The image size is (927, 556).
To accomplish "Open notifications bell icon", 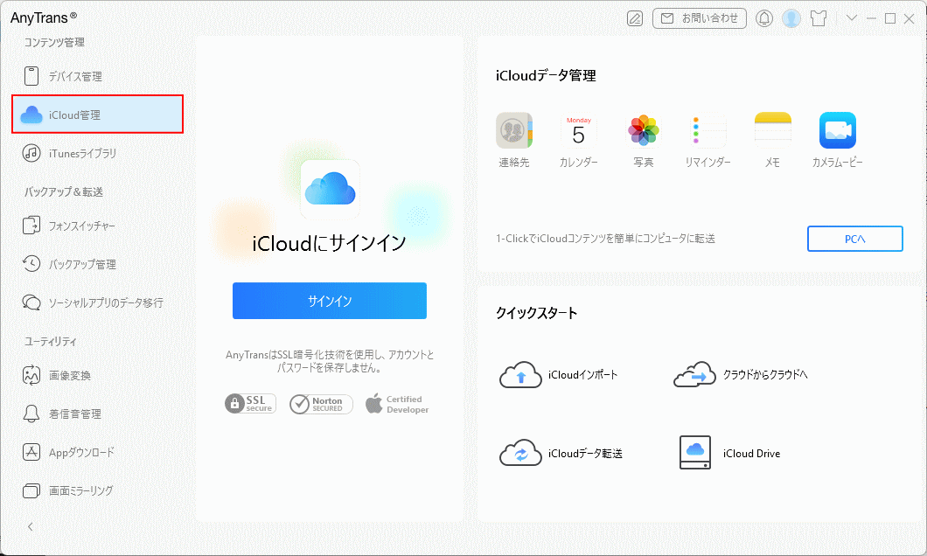I will pos(764,18).
